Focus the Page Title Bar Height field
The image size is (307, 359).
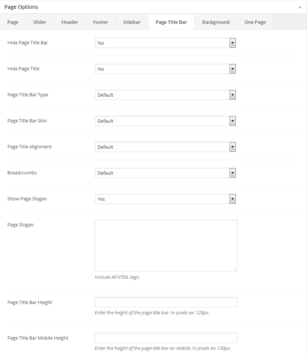(x=166, y=302)
